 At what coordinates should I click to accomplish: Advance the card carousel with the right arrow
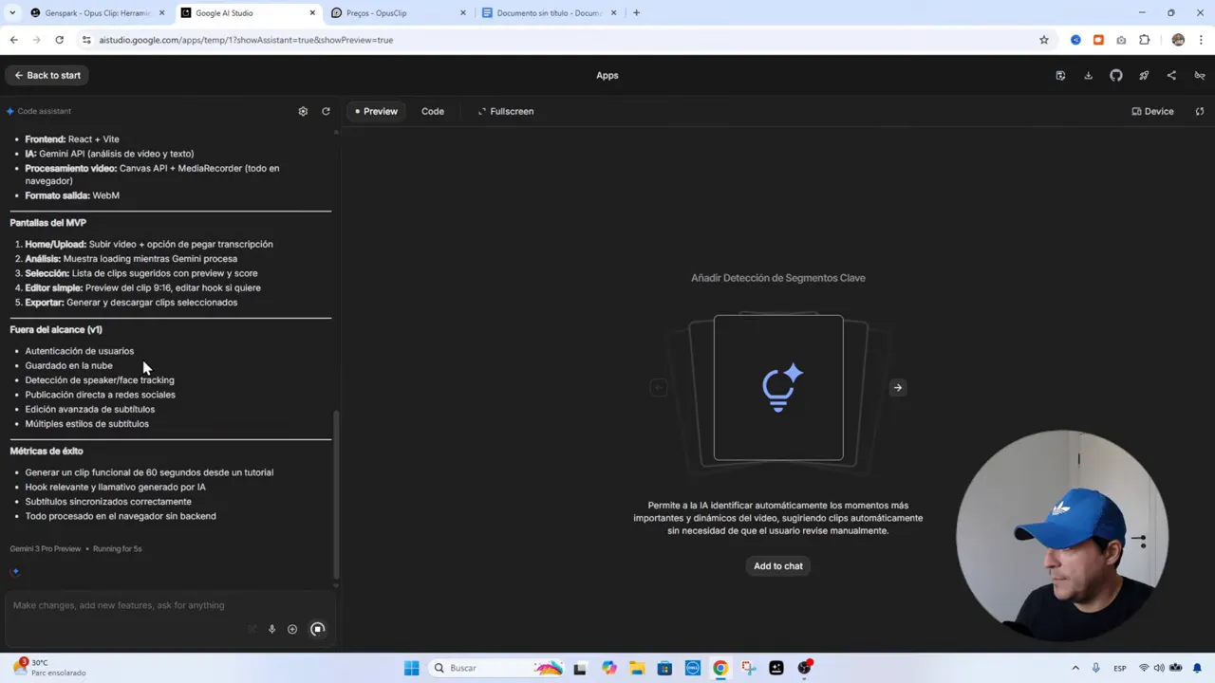(x=897, y=387)
